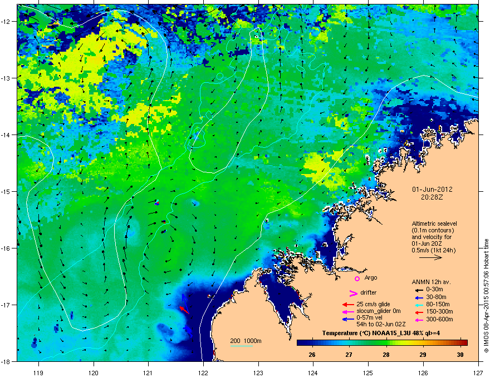The image size is (490, 378).
Task: Click the 120 longitude axis label
Action: (x=94, y=372)
